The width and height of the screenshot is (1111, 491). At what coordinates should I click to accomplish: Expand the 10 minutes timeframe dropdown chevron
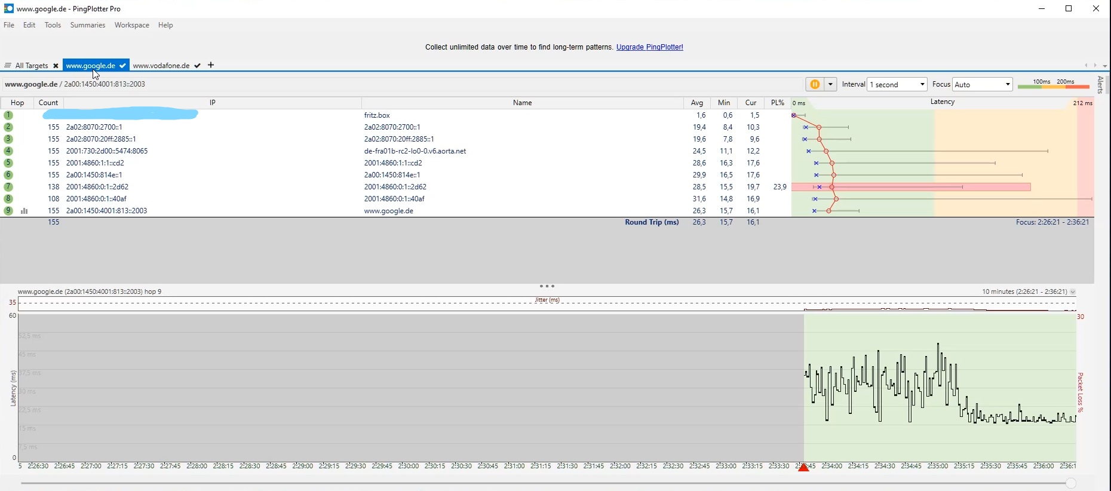pyautogui.click(x=1073, y=292)
